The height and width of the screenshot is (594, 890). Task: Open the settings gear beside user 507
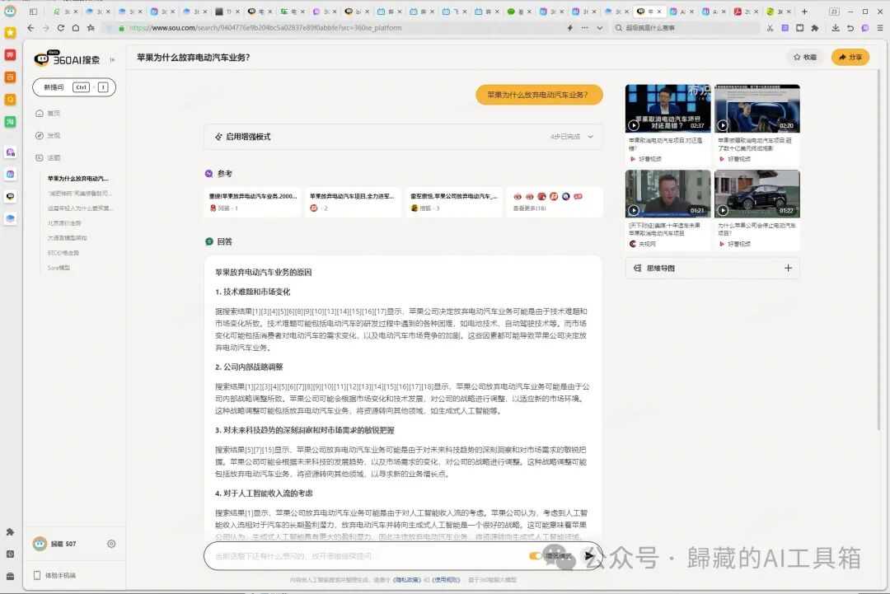[111, 544]
